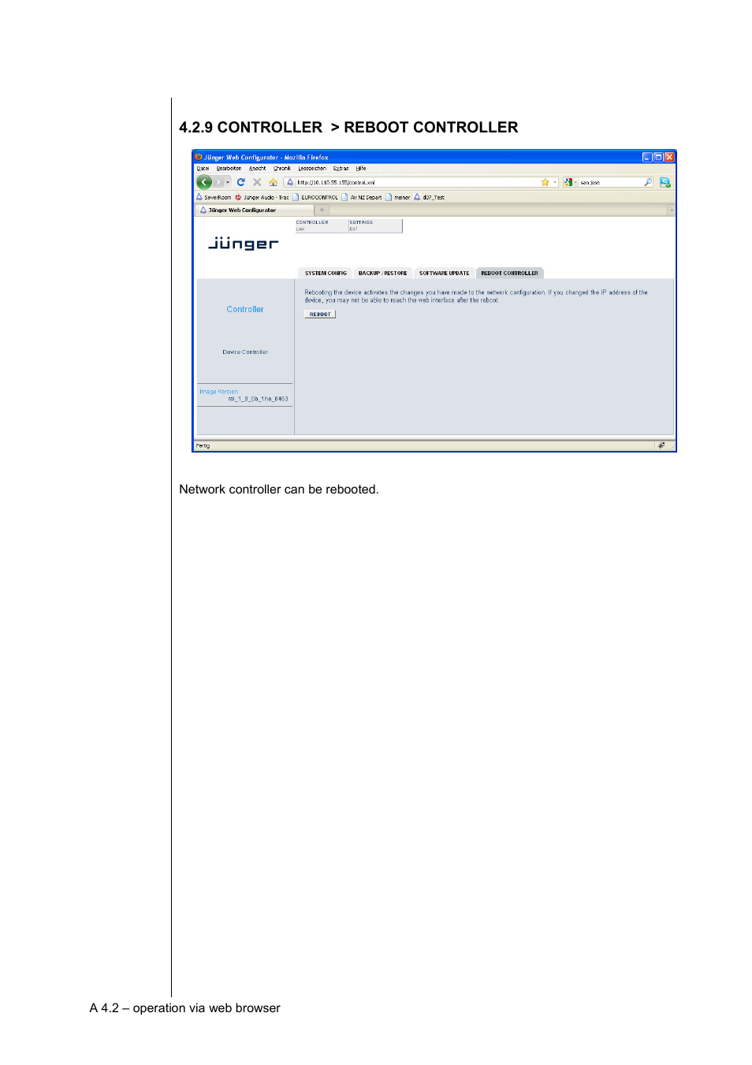Open the Bearbeiten menu

click(x=229, y=168)
